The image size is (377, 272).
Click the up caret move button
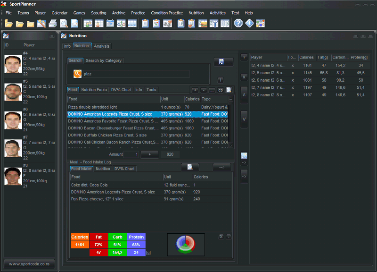(244, 95)
